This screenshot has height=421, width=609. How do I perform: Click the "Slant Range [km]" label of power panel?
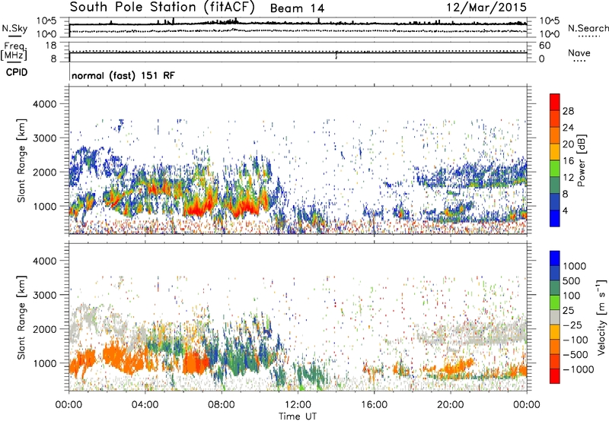21,160
